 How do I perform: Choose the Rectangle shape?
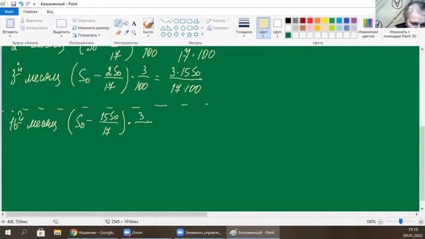click(183, 21)
